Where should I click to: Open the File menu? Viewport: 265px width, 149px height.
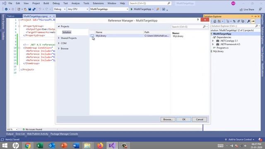tap(10, 3)
